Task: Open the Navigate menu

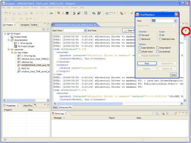Action: pyautogui.click(x=17, y=8)
